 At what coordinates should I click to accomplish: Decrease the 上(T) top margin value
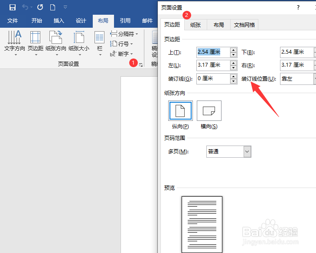(x=233, y=55)
